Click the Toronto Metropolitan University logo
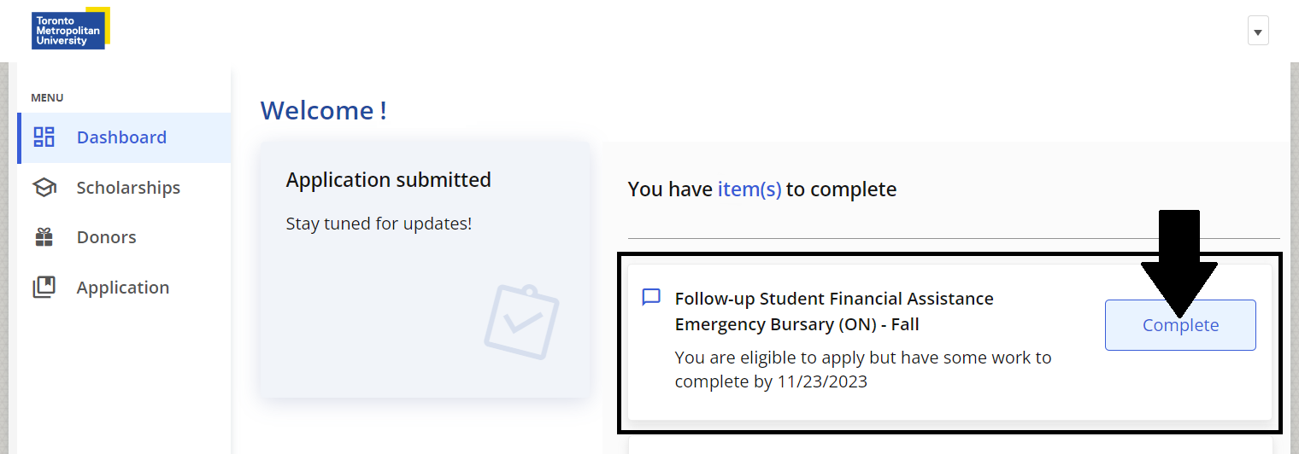Screen dimensions: 1299x454 pyautogui.click(x=70, y=29)
